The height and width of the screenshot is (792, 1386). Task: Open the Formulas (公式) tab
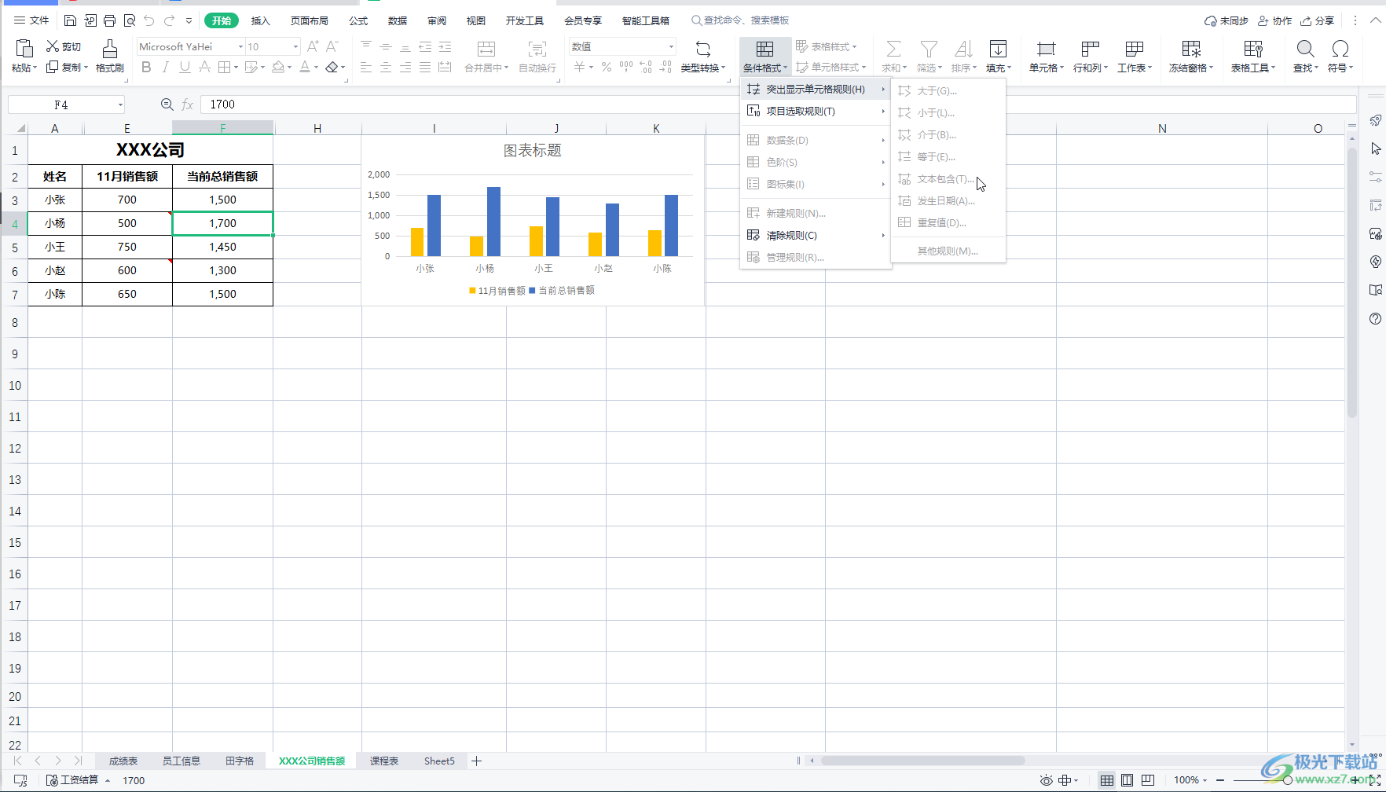(358, 20)
